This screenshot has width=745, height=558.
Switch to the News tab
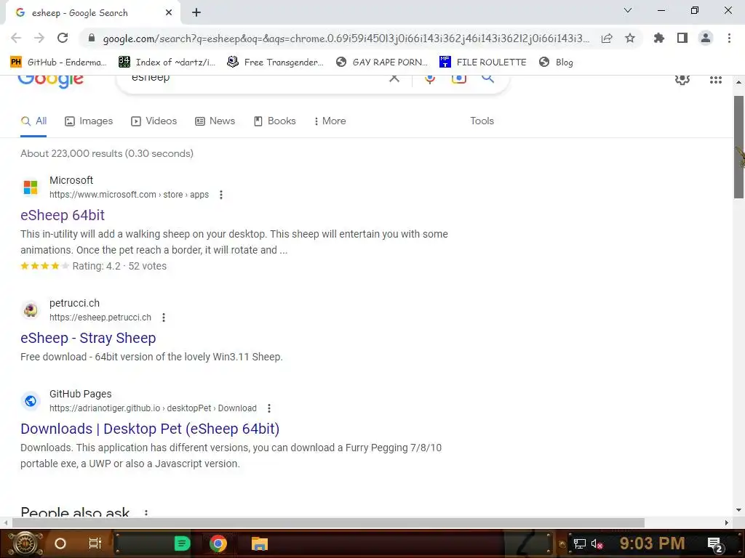(x=215, y=121)
